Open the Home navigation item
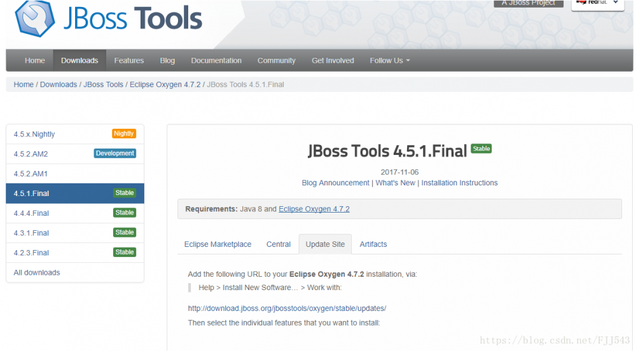Image resolution: width=636 pixels, height=351 pixels. 34,60
